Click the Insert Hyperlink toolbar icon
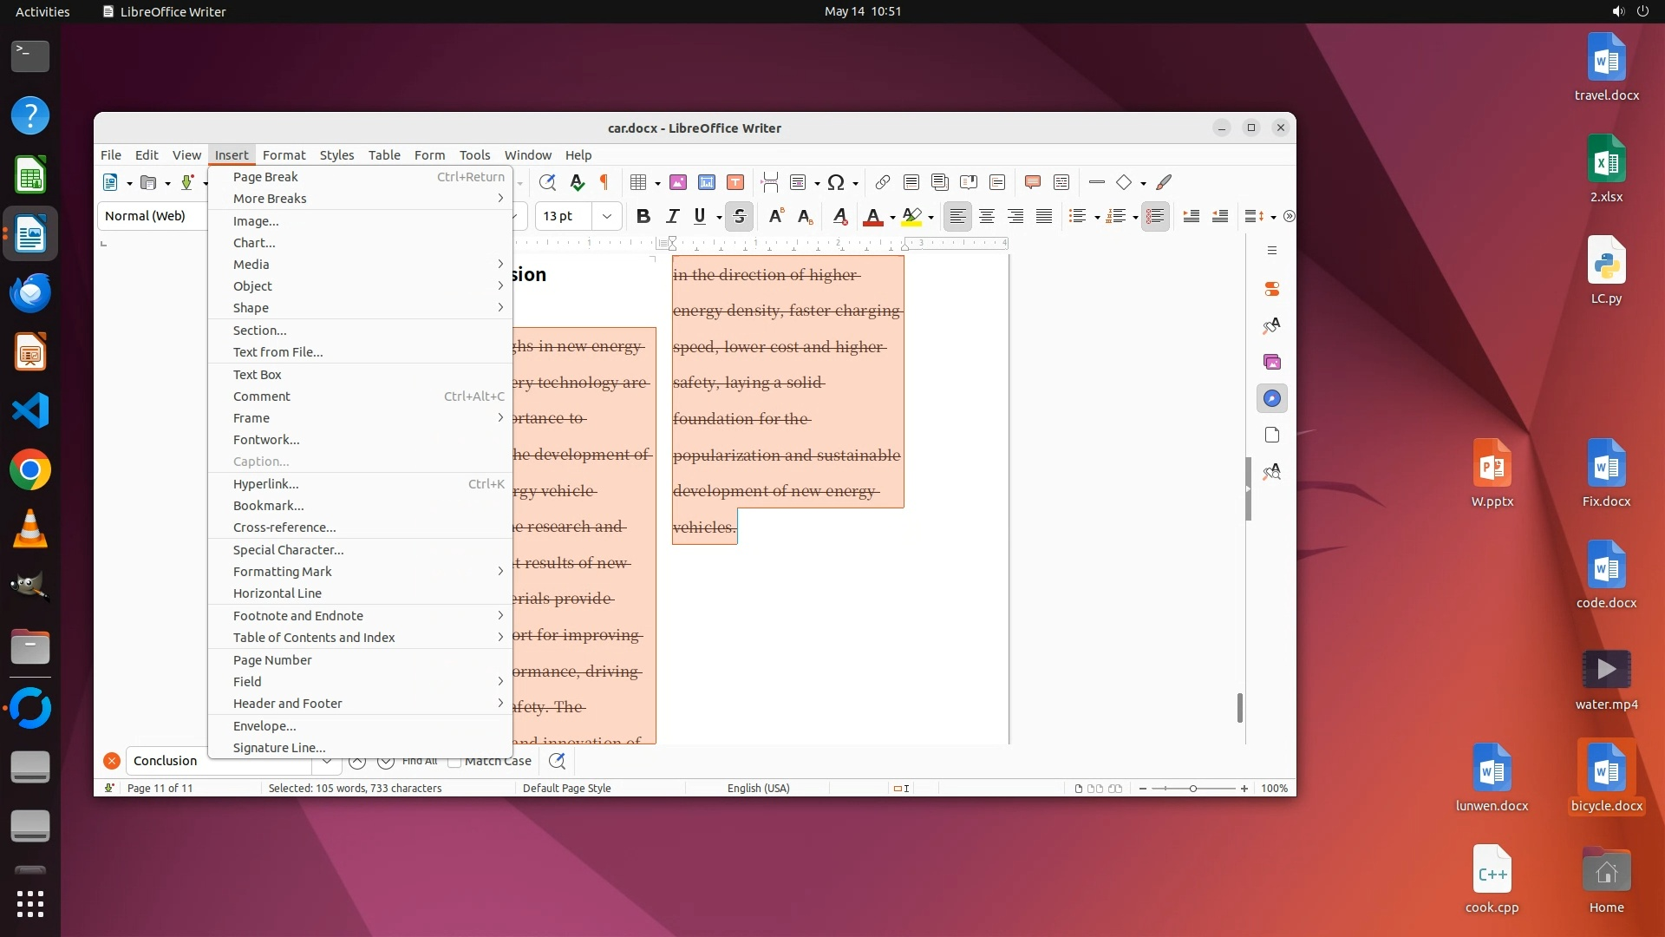This screenshot has width=1665, height=937. 882,182
